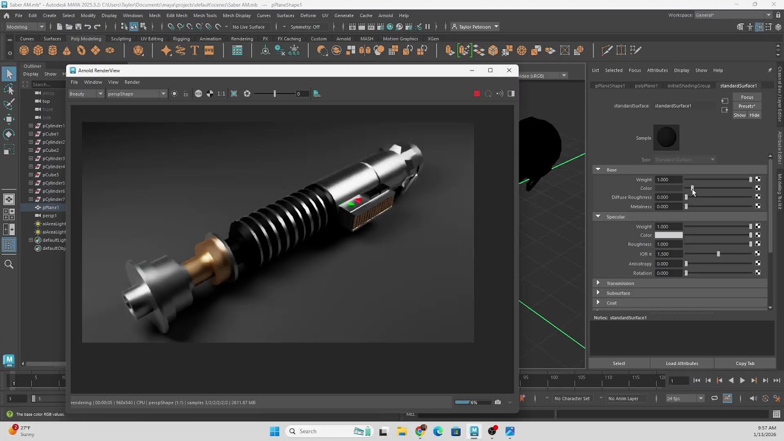Click the Specular Color swatch
784x441 pixels.
pyautogui.click(x=668, y=235)
